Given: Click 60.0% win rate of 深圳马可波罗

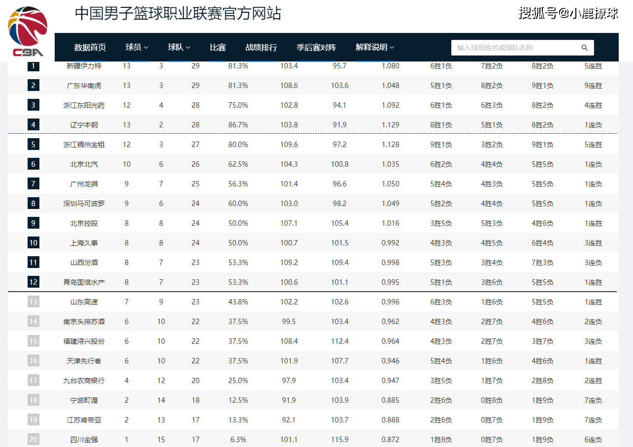Looking at the screenshot, I should 238,204.
